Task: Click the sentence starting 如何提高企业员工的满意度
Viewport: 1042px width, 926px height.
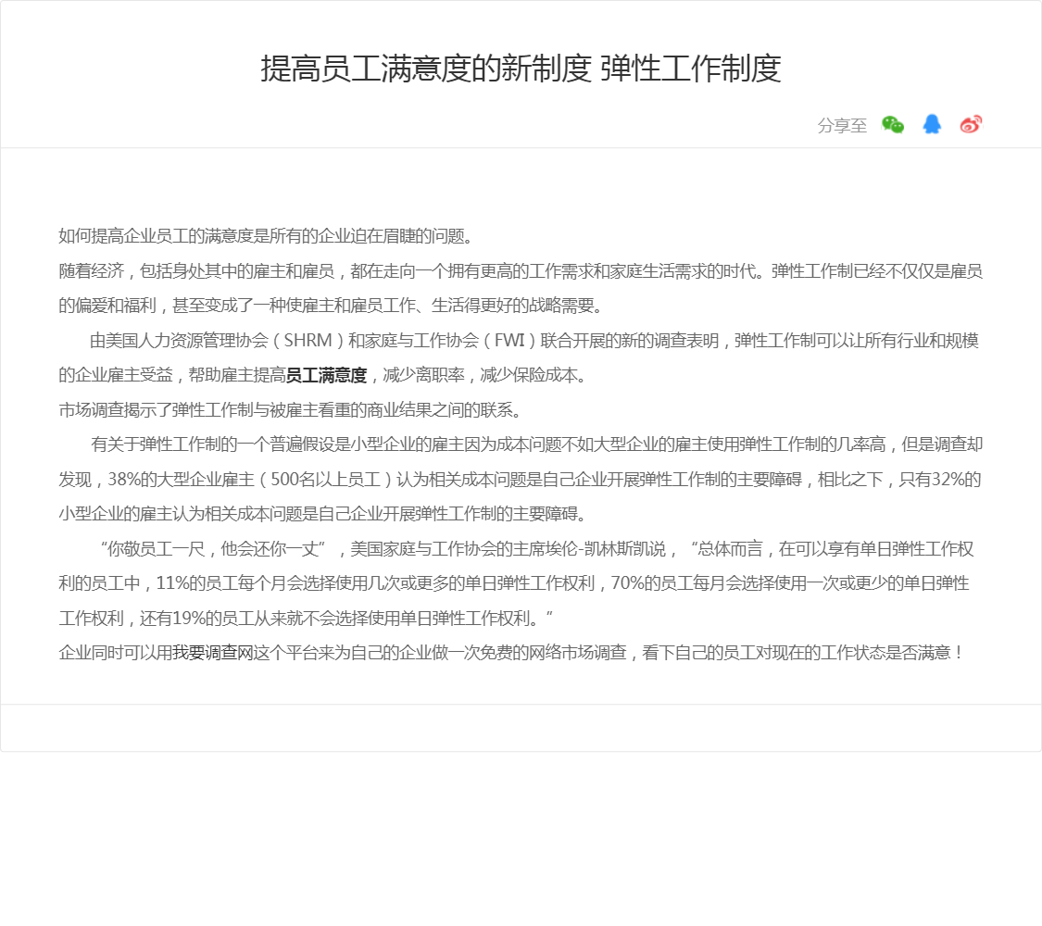Action: point(266,236)
